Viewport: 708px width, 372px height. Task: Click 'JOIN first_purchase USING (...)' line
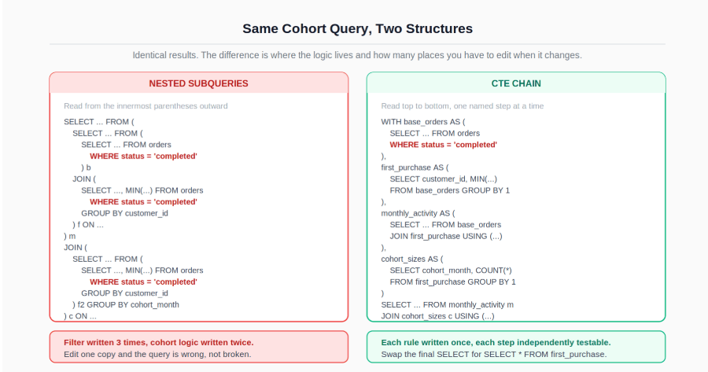point(446,236)
